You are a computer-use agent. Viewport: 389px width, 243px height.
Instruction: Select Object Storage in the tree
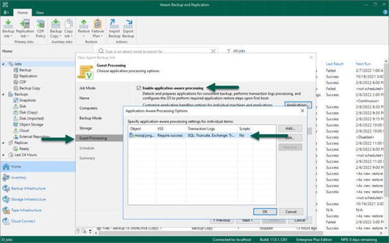coord(31,125)
